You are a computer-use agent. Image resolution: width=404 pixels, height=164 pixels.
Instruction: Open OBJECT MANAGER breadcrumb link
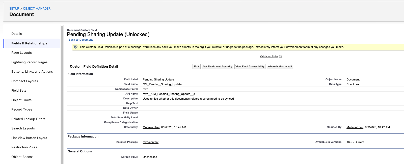pos(37,9)
